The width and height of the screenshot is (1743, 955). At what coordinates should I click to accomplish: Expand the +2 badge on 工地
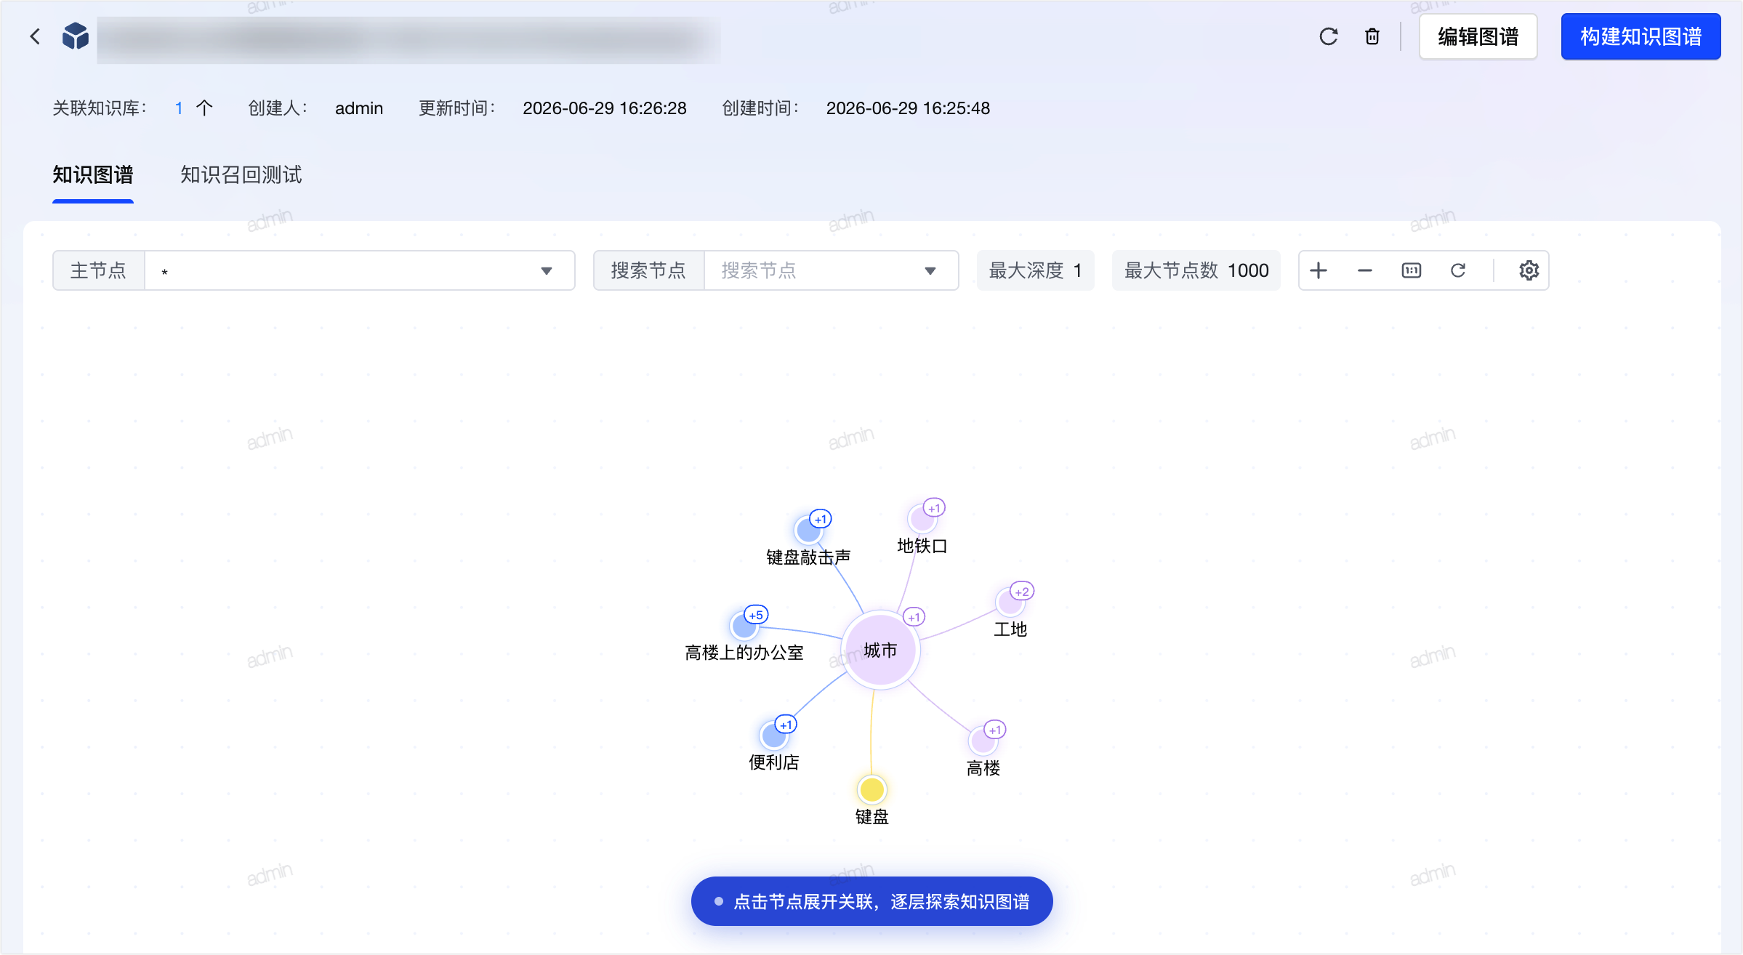(1022, 592)
